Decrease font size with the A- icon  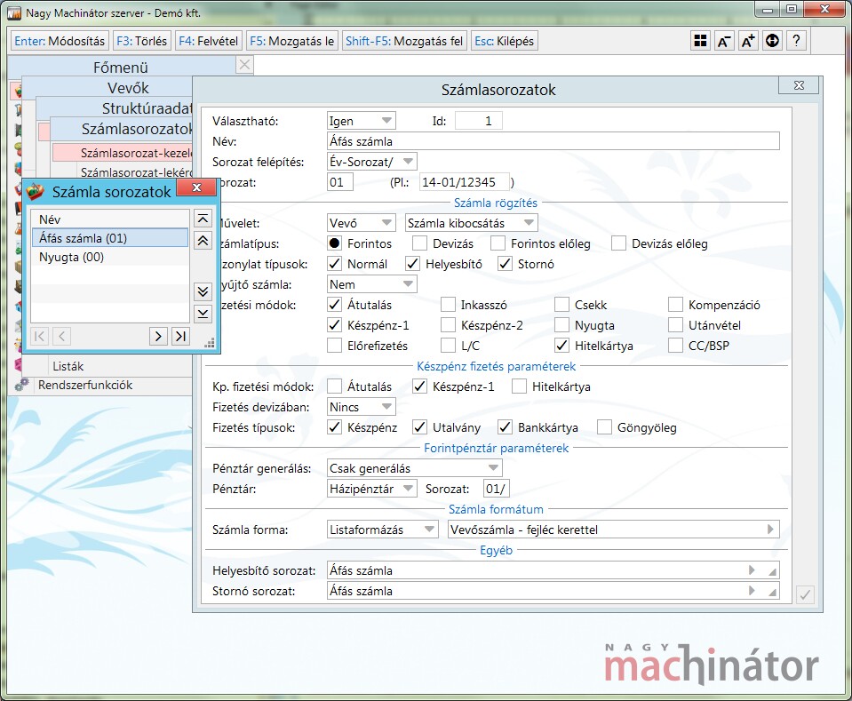pyautogui.click(x=724, y=41)
